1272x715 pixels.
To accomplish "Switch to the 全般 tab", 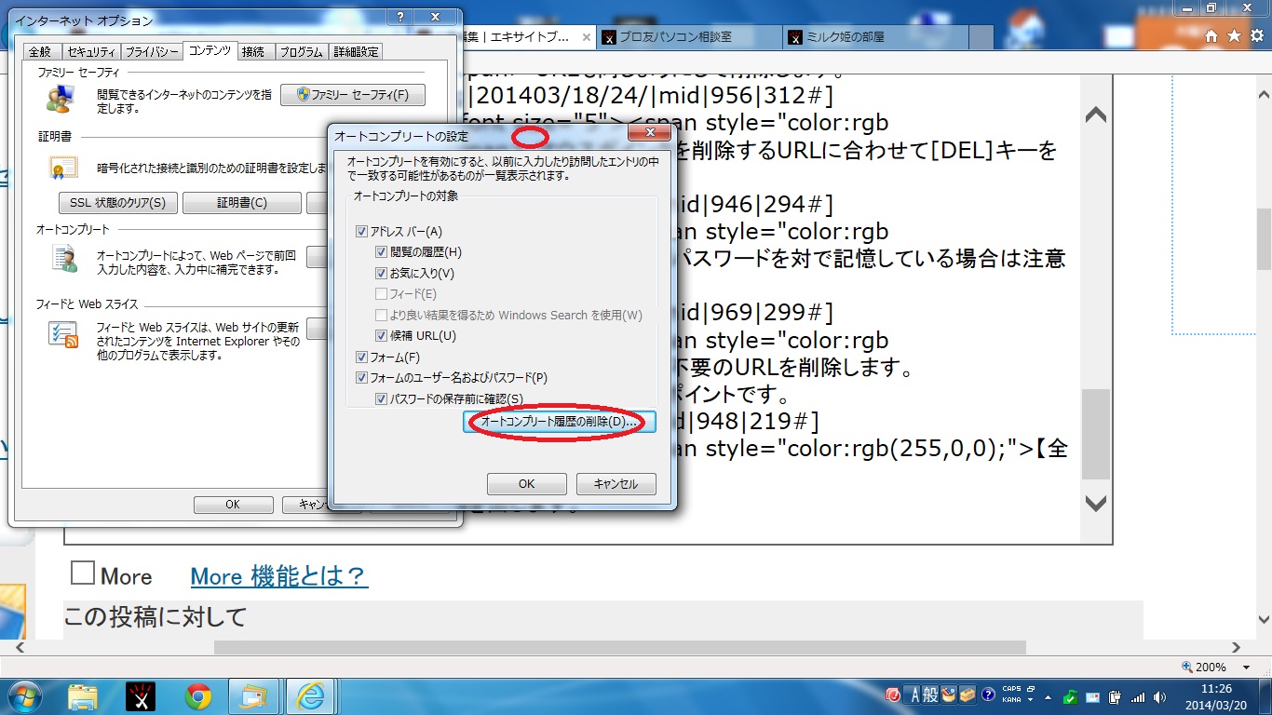I will 40,52.
